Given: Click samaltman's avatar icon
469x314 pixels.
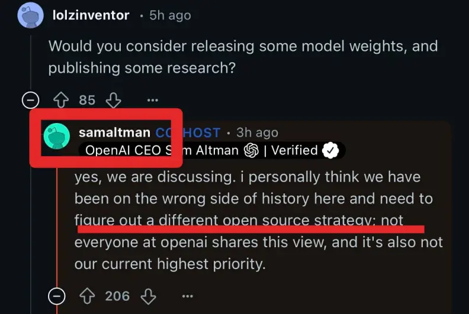Looking at the screenshot, I should click(x=57, y=137).
